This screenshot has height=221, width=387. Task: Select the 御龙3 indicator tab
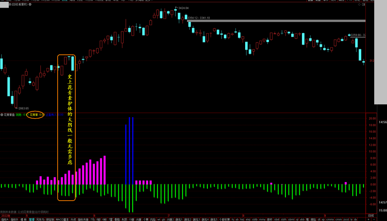tap(196, 219)
